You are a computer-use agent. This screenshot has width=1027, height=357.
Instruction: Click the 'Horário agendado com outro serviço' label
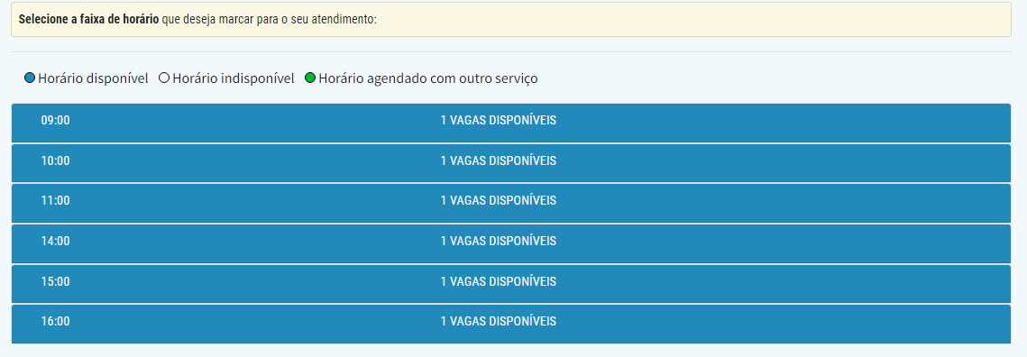(x=428, y=78)
